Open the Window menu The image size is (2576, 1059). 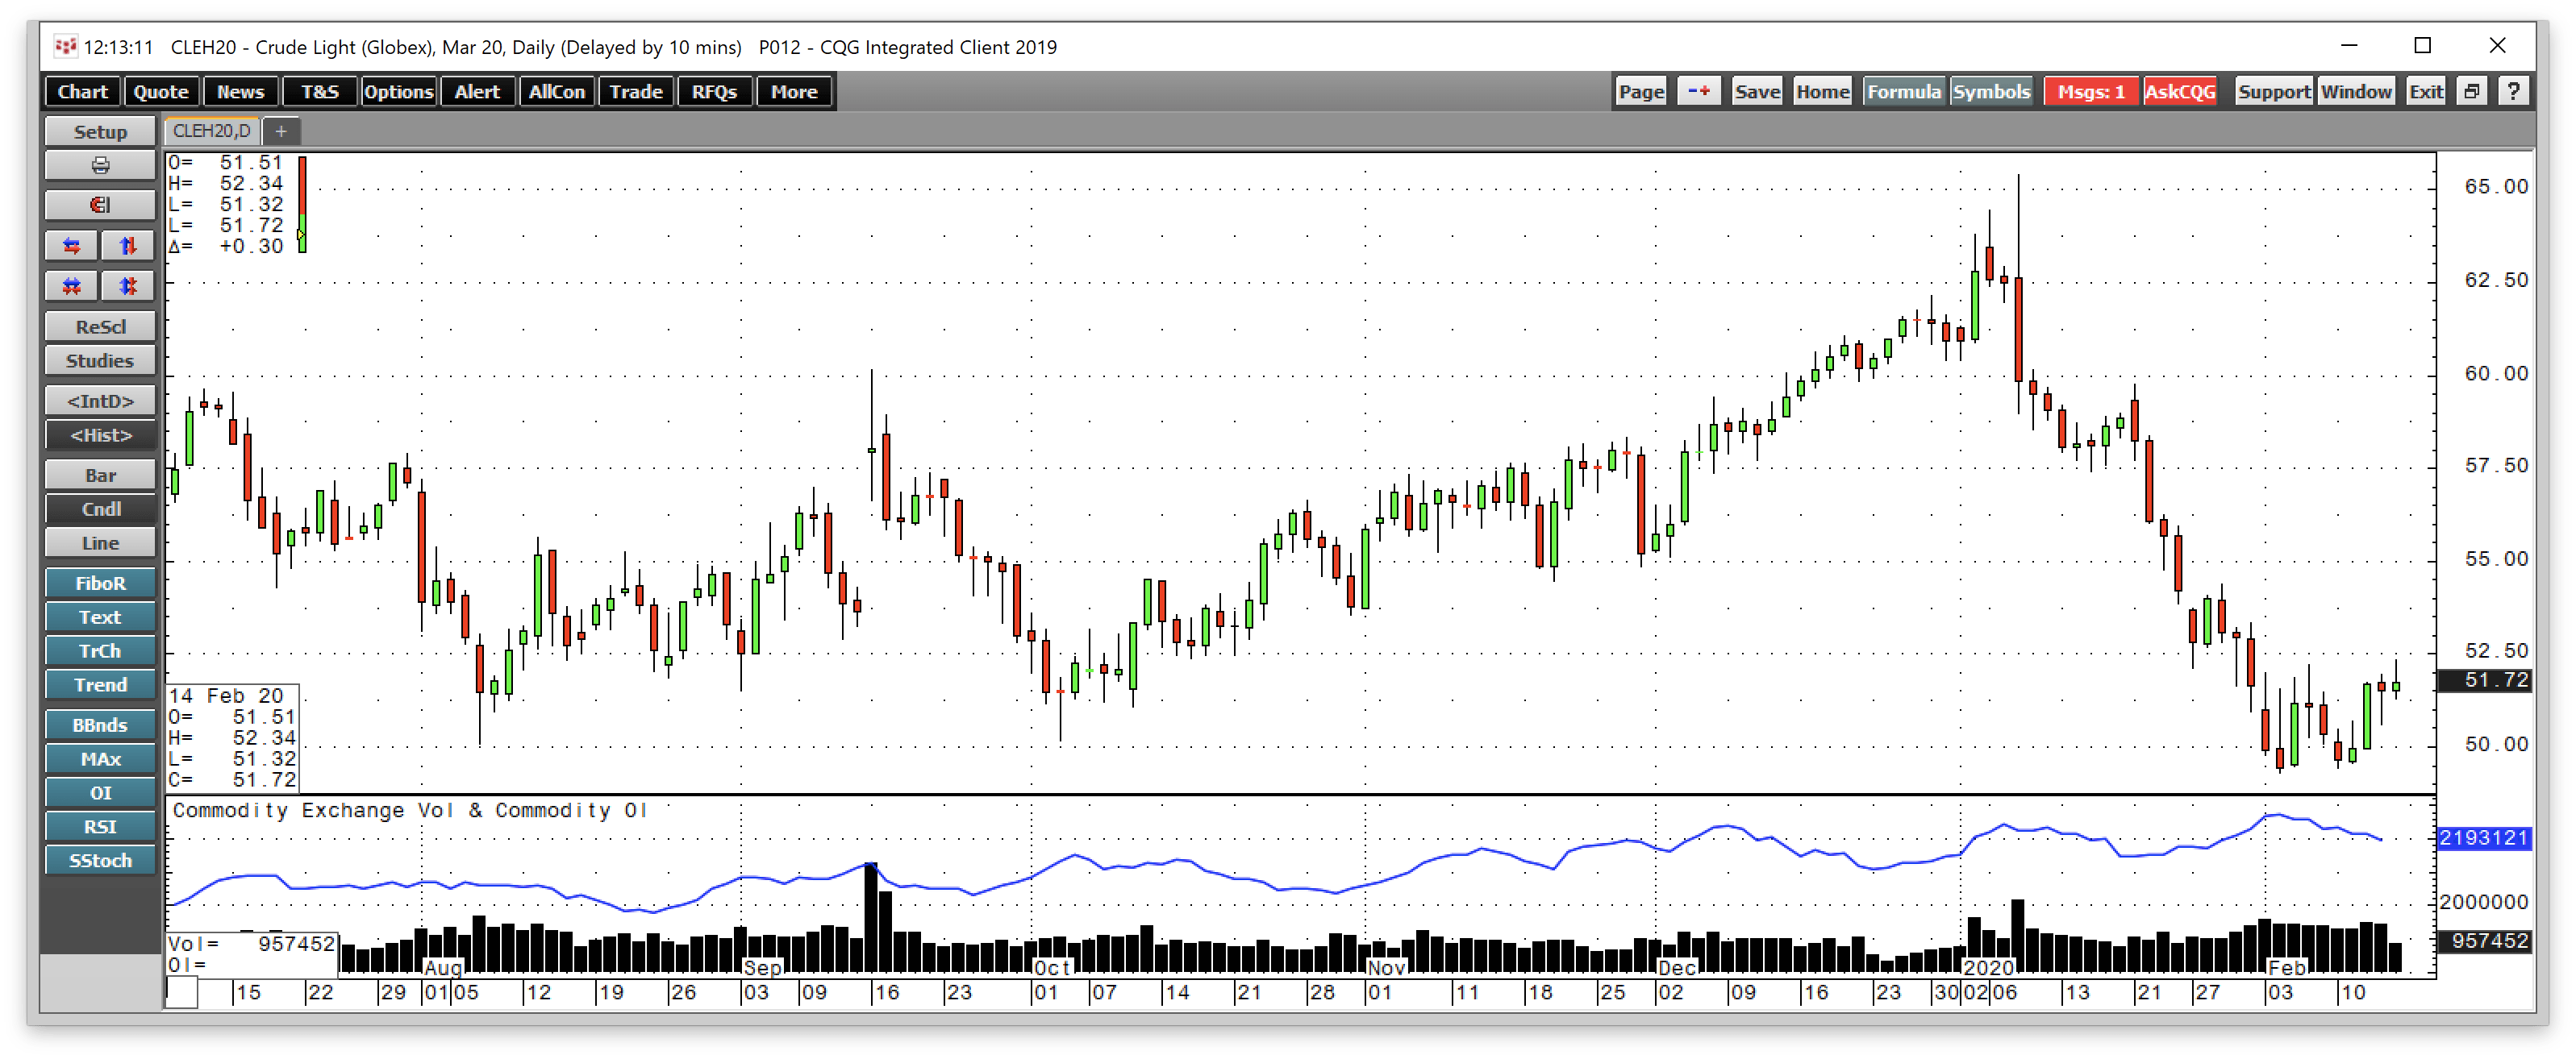pos(2356,92)
